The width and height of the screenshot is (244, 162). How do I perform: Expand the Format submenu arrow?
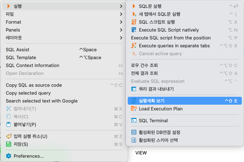pos(121,22)
